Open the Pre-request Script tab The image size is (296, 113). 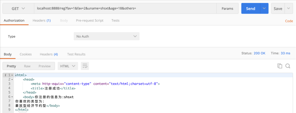point(90,20)
